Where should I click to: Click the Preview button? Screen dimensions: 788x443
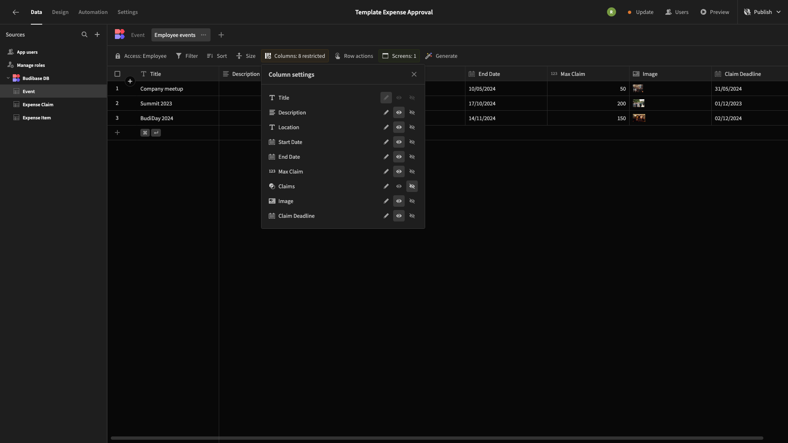(715, 12)
